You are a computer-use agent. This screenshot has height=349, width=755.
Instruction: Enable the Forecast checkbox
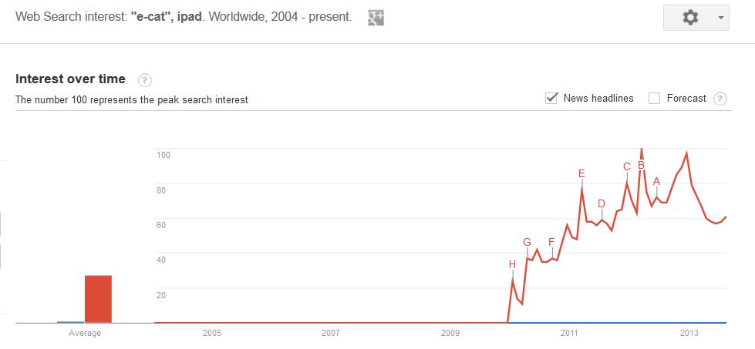(x=654, y=99)
